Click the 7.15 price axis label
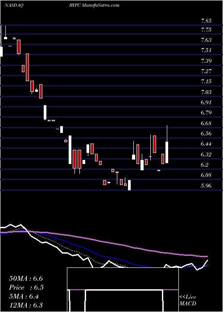The height and width of the screenshot is (312, 223). click(206, 82)
